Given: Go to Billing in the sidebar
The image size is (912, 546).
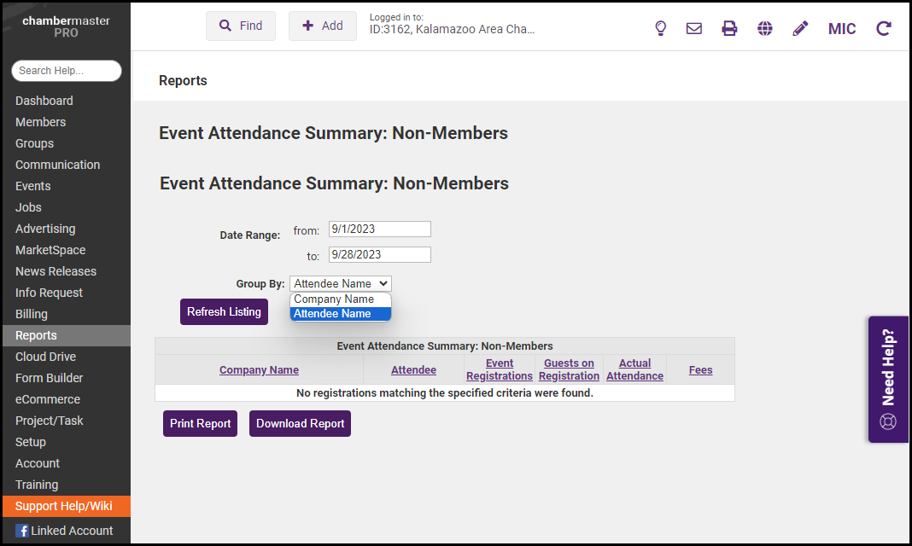Looking at the screenshot, I should coord(32,314).
